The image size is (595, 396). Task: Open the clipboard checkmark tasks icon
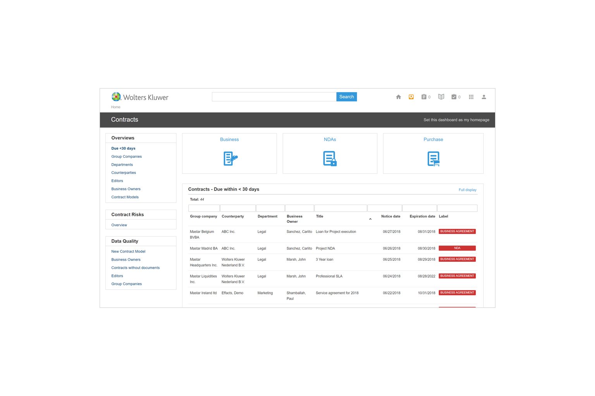point(454,97)
